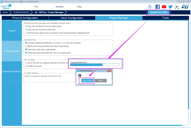
Task: Go to the STM32F103C8Tx breadcrumb
Action: 21,12
